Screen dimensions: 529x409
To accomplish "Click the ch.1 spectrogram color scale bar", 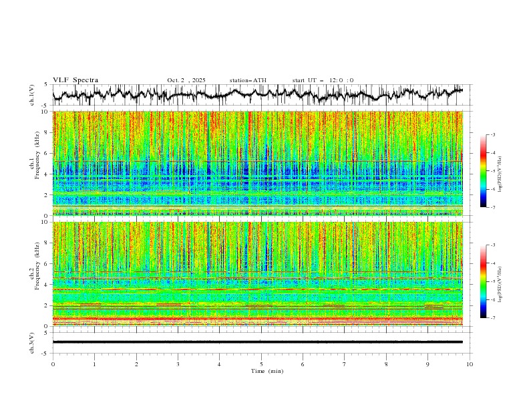I will tap(483, 171).
